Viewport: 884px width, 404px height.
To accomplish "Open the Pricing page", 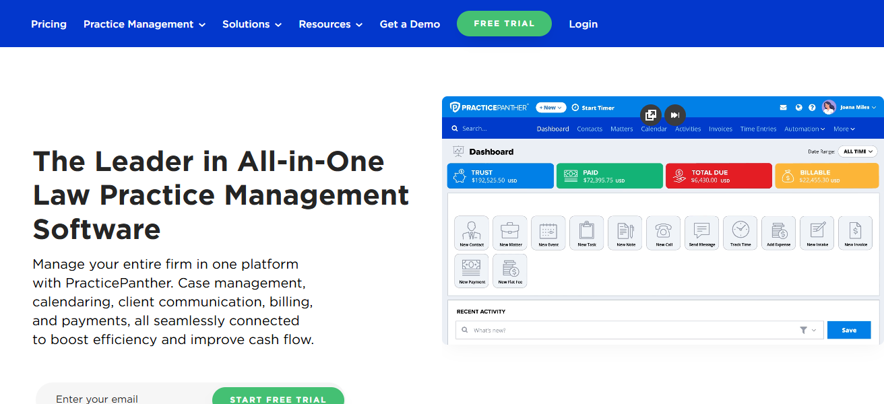I will point(49,24).
